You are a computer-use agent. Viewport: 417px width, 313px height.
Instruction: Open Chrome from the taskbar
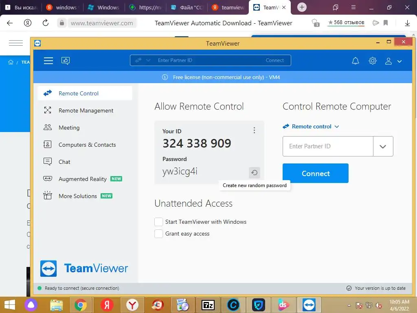[81, 305]
